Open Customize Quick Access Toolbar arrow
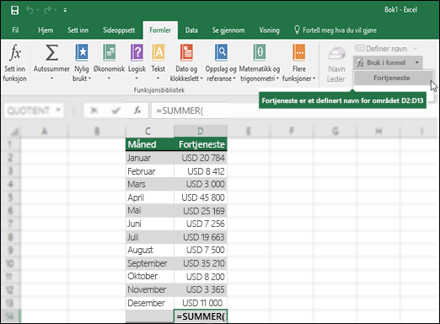Image resolution: width=440 pixels, height=324 pixels. [65, 10]
